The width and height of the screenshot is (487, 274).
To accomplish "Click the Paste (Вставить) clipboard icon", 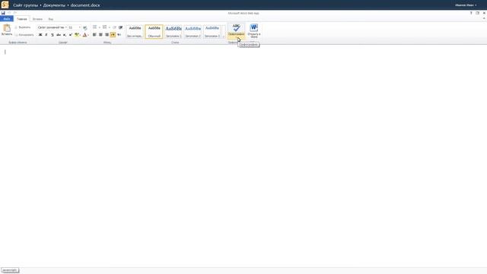I will coord(7,30).
